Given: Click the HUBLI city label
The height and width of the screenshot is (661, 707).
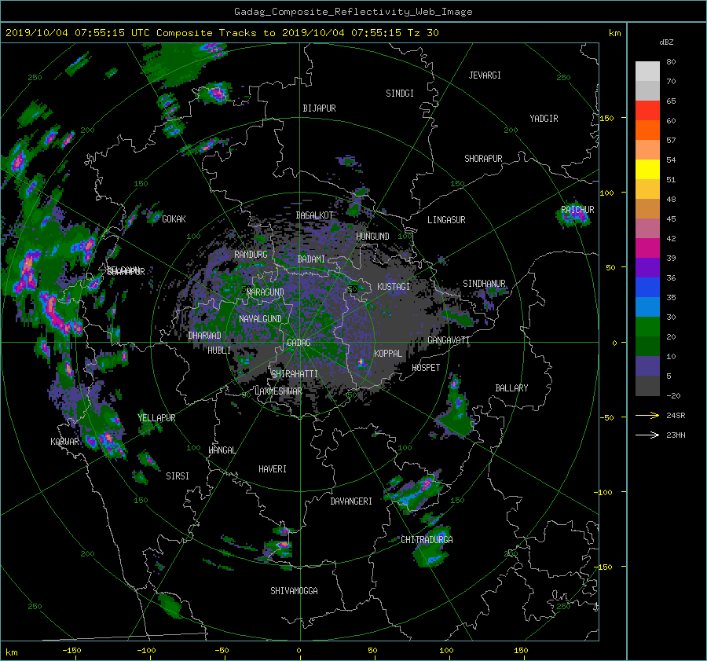Looking at the screenshot, I should pyautogui.click(x=219, y=351).
